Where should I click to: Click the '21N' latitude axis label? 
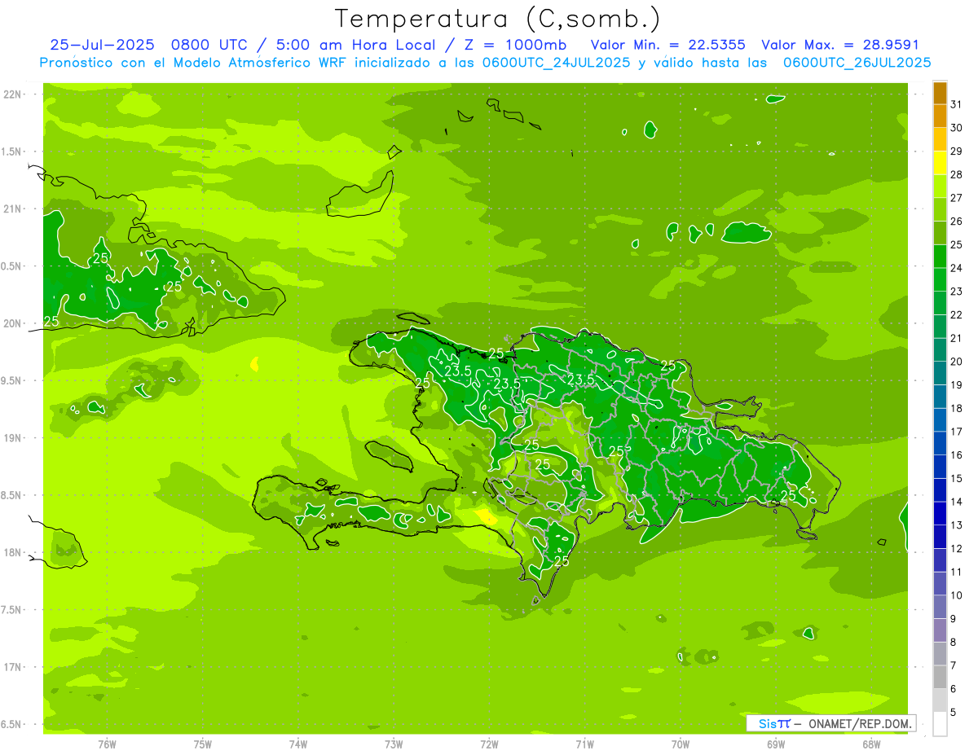12,209
